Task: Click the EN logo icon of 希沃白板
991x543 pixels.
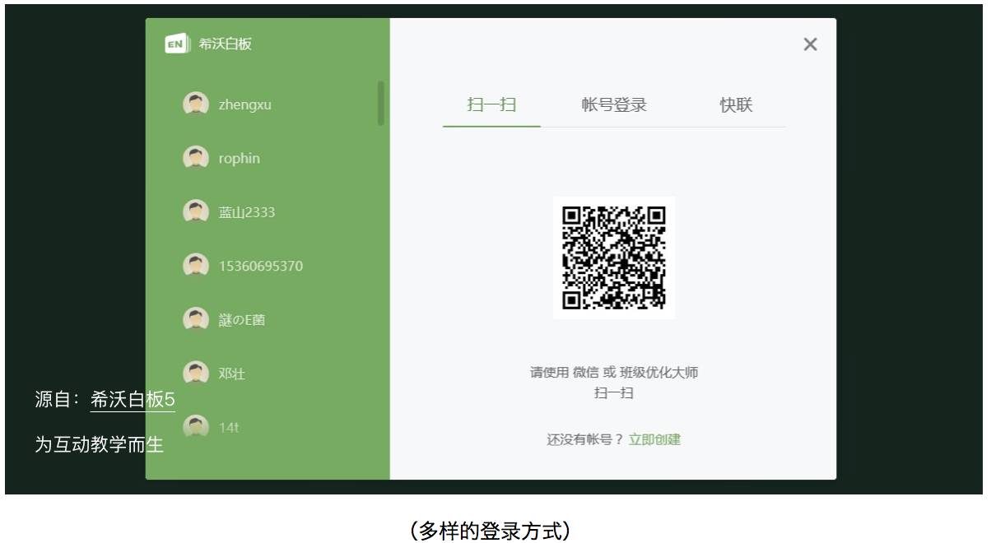Action: [x=178, y=44]
